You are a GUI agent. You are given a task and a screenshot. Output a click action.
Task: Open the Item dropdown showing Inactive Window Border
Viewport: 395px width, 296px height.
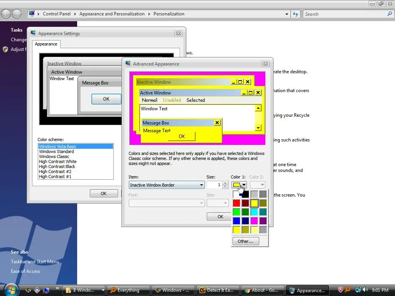click(167, 185)
